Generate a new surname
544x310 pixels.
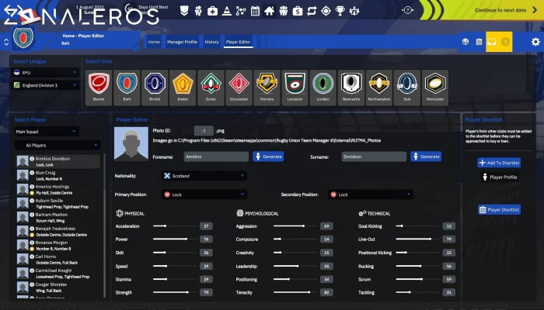point(426,157)
